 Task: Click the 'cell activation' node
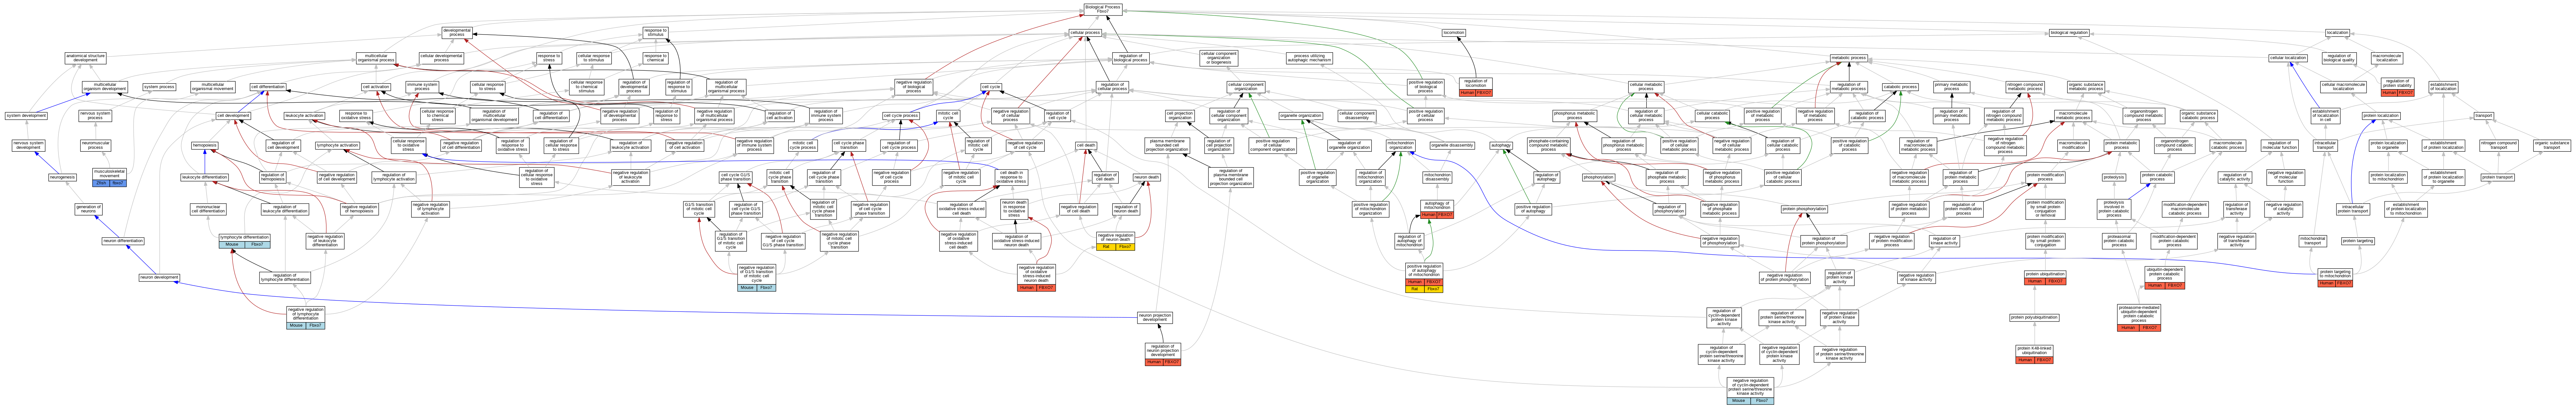click(376, 87)
